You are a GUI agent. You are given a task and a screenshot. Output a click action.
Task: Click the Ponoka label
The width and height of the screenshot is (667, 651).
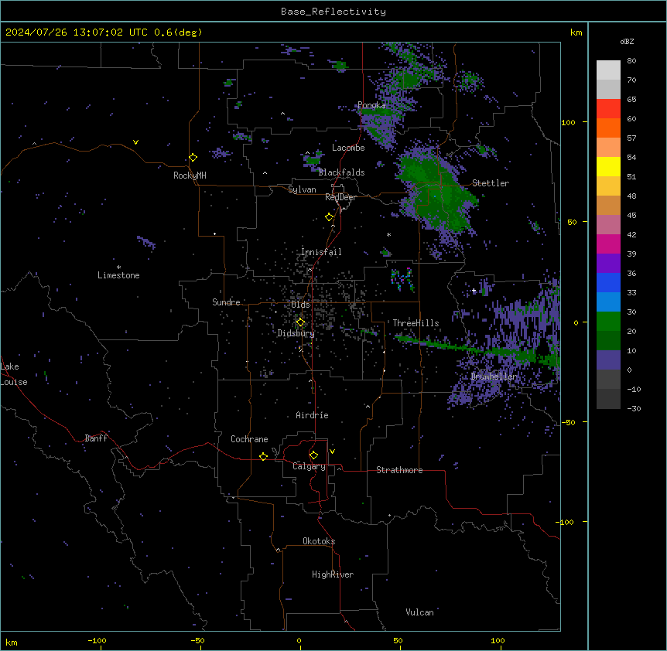coord(371,104)
